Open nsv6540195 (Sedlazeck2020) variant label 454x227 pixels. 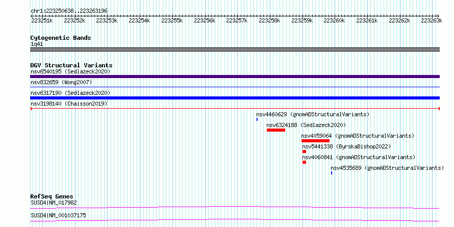click(x=70, y=71)
